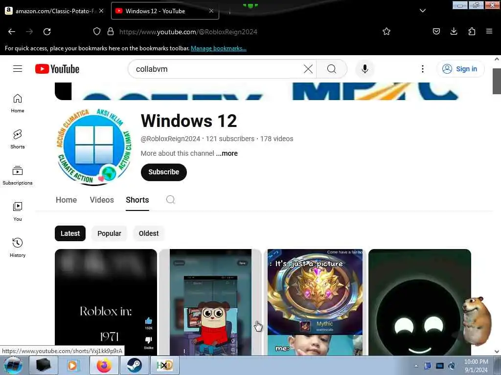This screenshot has width=501, height=375.
Task: Expand channel description via ...more
Action: tap(227, 153)
